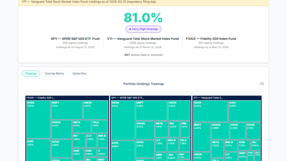
Task: Click the 503 equity holdings text
Action: coord(211,43)
